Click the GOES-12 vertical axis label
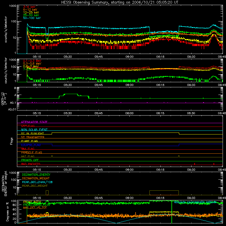 click(4, 99)
